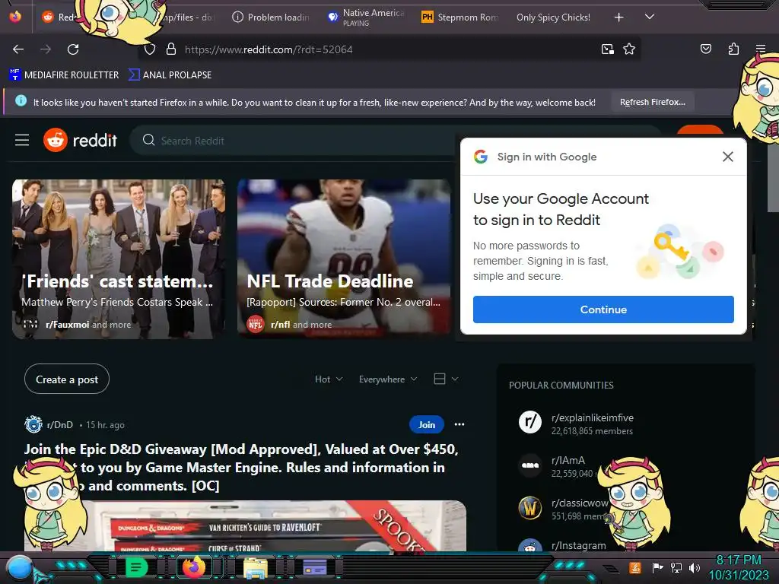Open File Explorer from the taskbar
779x584 pixels.
point(256,567)
